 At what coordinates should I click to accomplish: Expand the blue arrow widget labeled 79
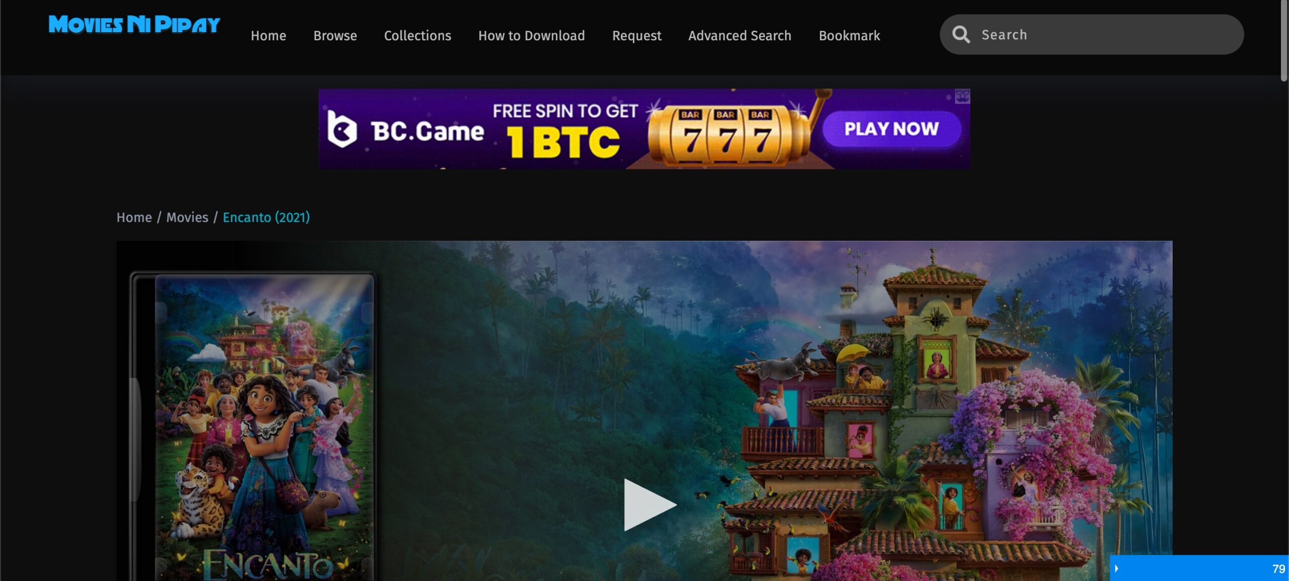tap(1199, 568)
